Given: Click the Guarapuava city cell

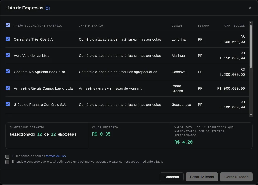Looking at the screenshot, I should click(181, 105).
